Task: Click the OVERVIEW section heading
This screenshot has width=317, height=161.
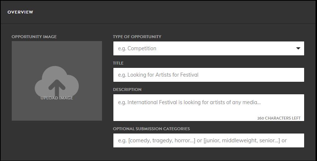Action: [x=20, y=12]
